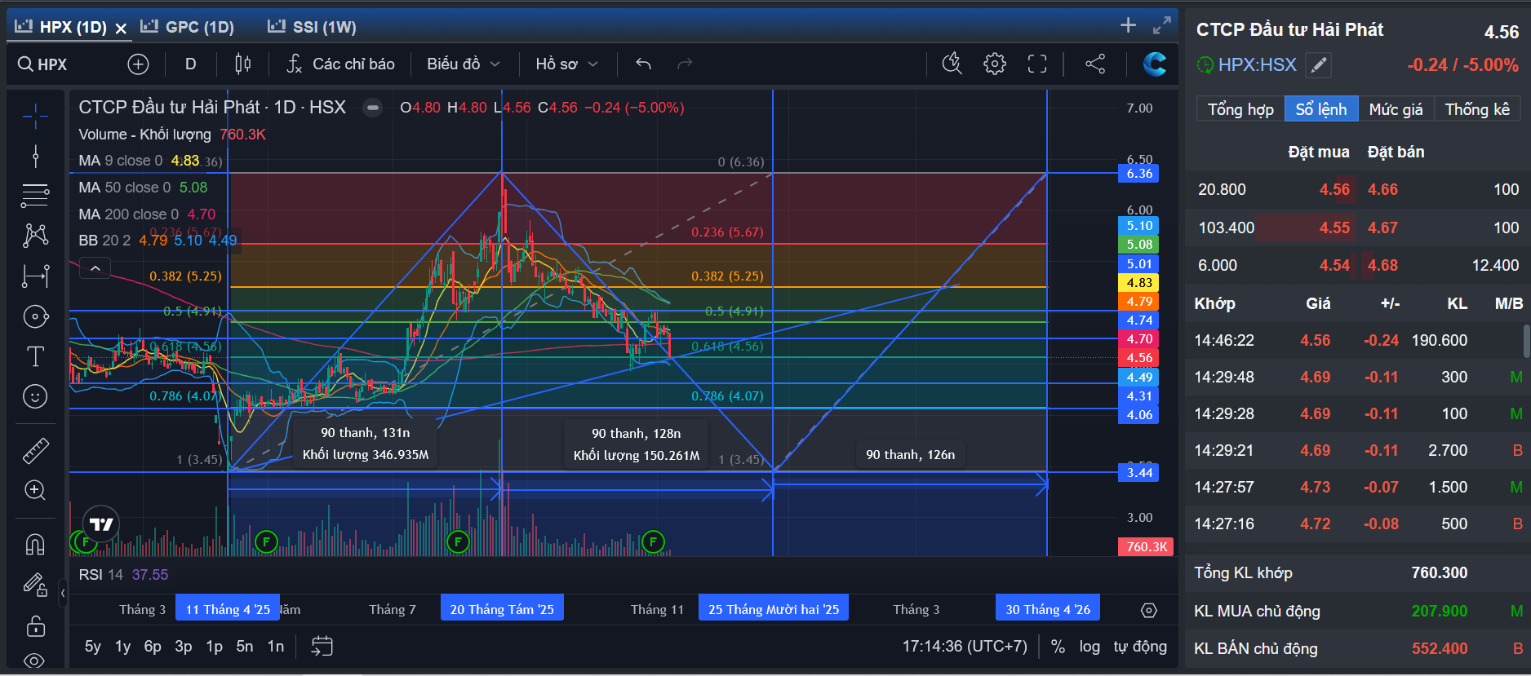1531x676 pixels.
Task: Set time range to 5n
Action: (x=245, y=647)
